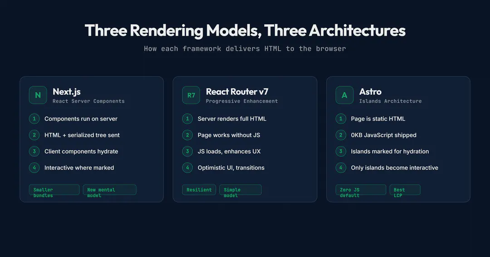The height and width of the screenshot is (257, 490).
Task: Click step 4 circle beside Only islands become interactive
Action: click(x=341, y=168)
